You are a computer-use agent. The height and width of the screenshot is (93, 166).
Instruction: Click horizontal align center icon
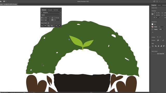pyautogui.click(x=158, y=46)
